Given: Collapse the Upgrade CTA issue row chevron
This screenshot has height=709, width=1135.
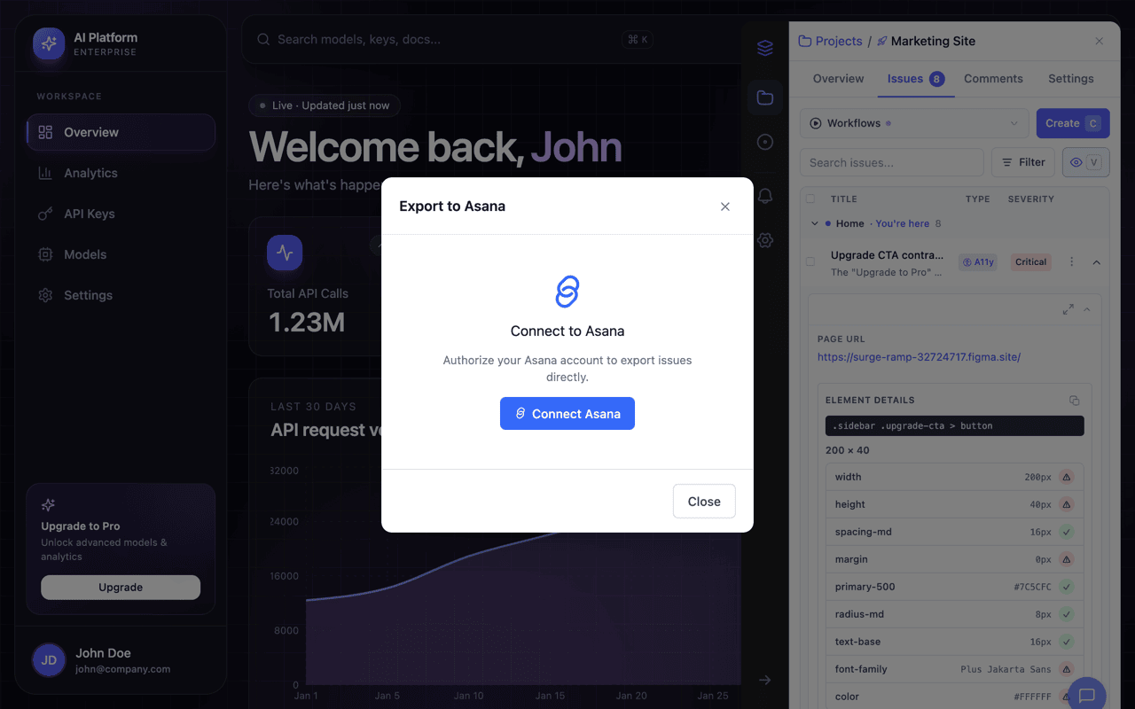Looking at the screenshot, I should (1097, 262).
